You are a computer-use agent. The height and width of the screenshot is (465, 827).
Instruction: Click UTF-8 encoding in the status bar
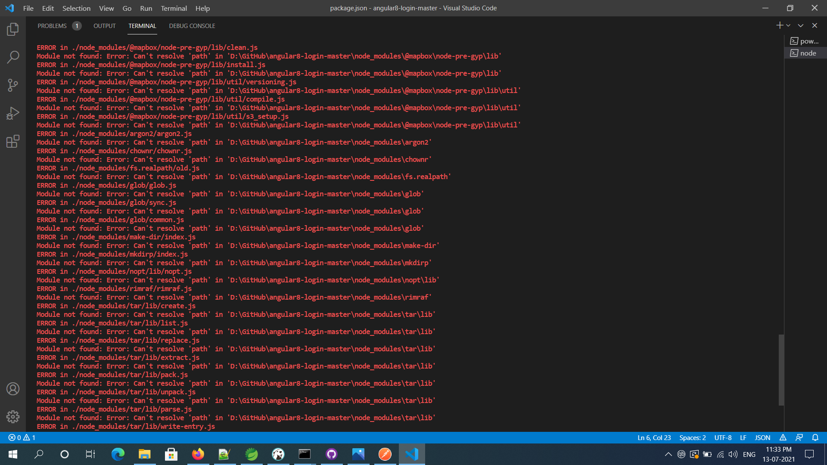[723, 437]
